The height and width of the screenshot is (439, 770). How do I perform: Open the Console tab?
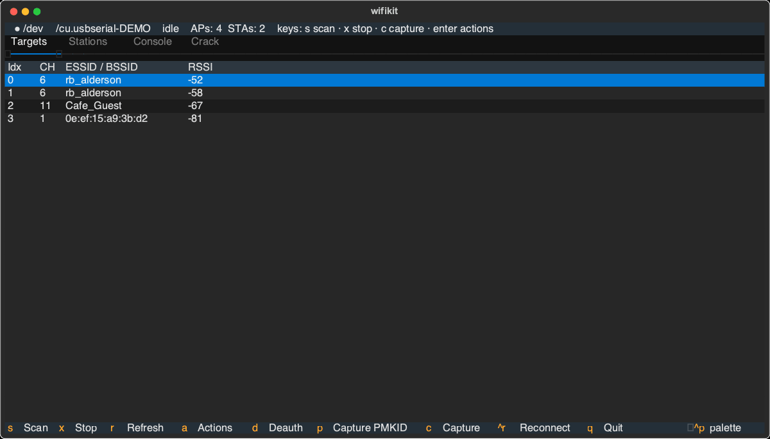pyautogui.click(x=153, y=41)
